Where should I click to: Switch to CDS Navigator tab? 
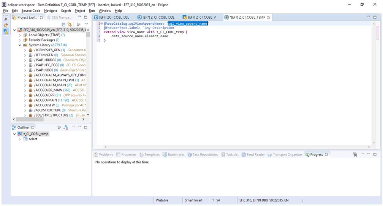(x=59, y=17)
